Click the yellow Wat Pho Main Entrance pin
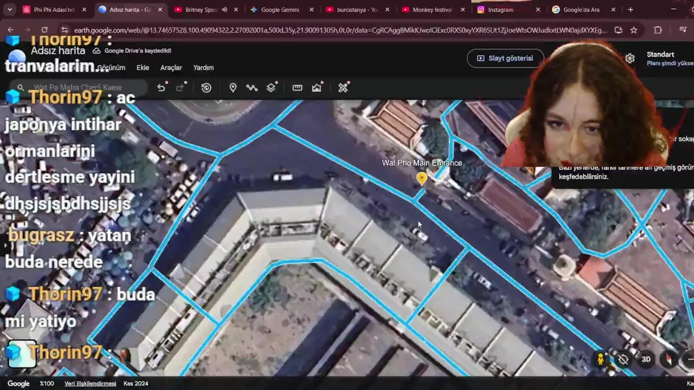This screenshot has width=694, height=390. click(421, 179)
